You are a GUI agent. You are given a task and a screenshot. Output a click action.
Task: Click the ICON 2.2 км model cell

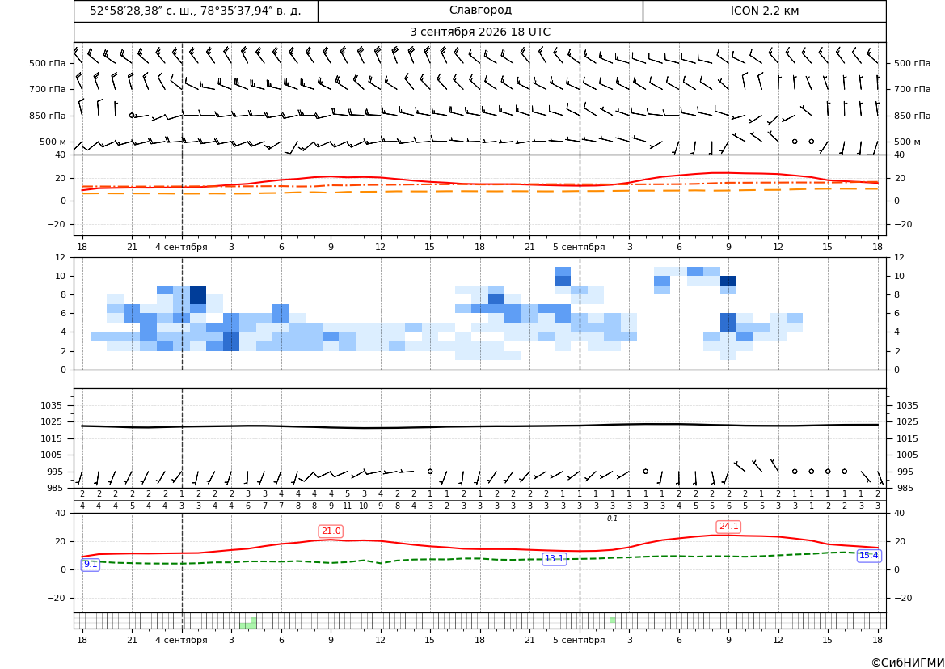[x=764, y=11]
